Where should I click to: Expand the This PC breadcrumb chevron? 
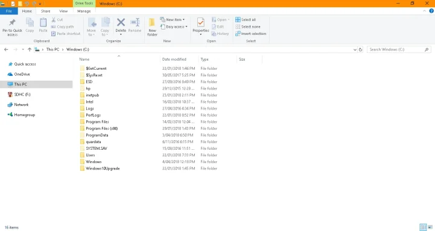click(x=63, y=49)
